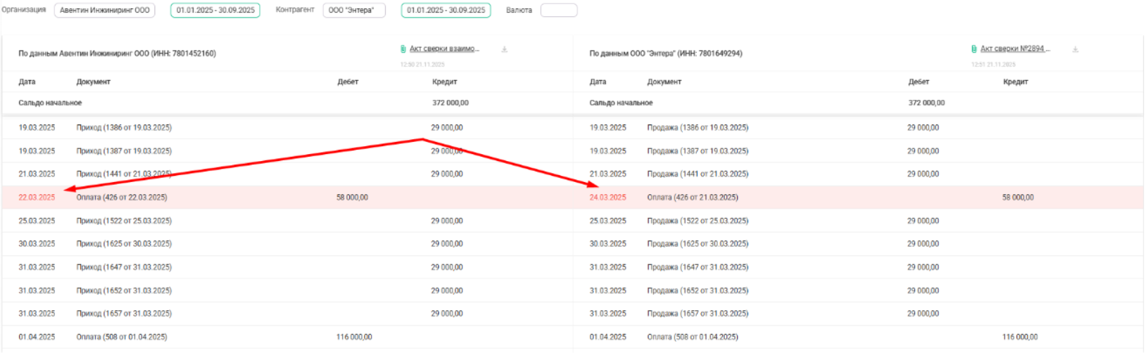The width and height of the screenshot is (1148, 353).
Task: Click Документ column header in Авентин Инжиниринг table
Action: point(94,82)
